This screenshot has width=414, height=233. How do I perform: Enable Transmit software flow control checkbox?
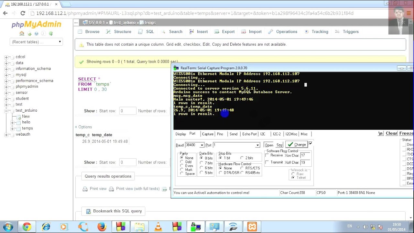(267, 162)
